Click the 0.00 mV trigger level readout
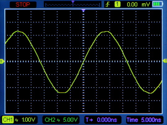167x125 pixels. pos(138,4)
